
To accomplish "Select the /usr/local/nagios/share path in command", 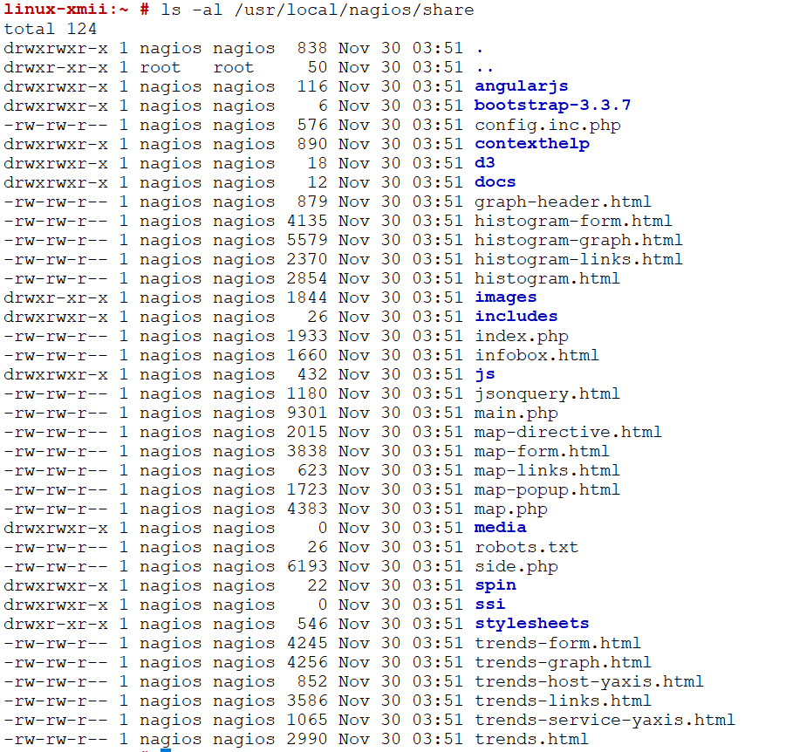I will click(x=354, y=10).
